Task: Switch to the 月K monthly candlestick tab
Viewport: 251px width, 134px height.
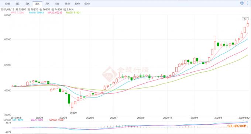Action: click(x=47, y=4)
